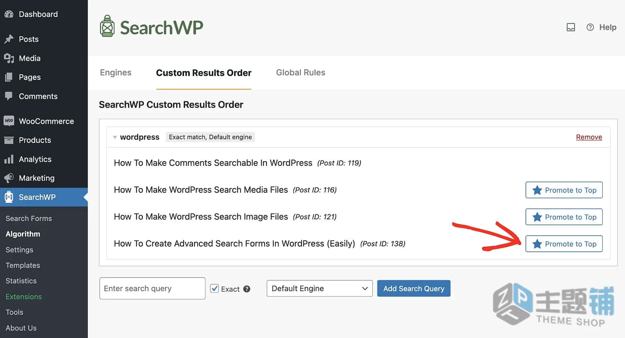Screen dimensions: 625x338
Task: Click the 'SearchWP Custom Results Order' heading
Action: point(171,105)
